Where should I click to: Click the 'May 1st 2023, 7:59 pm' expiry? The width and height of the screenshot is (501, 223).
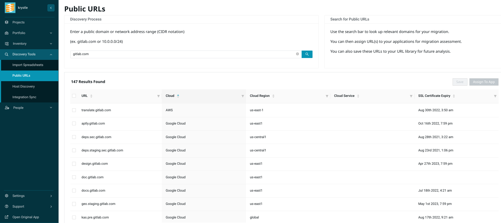(x=435, y=204)
